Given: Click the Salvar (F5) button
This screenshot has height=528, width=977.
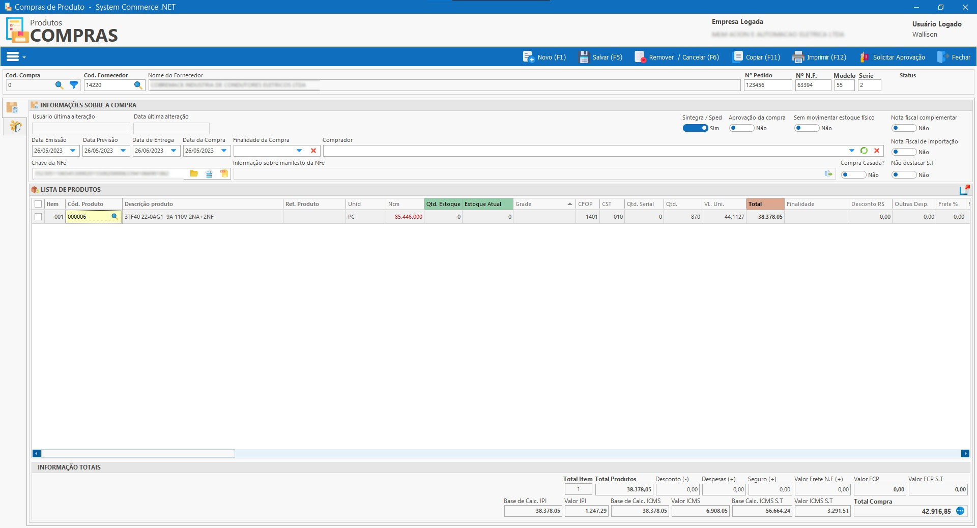Looking at the screenshot, I should (x=601, y=57).
